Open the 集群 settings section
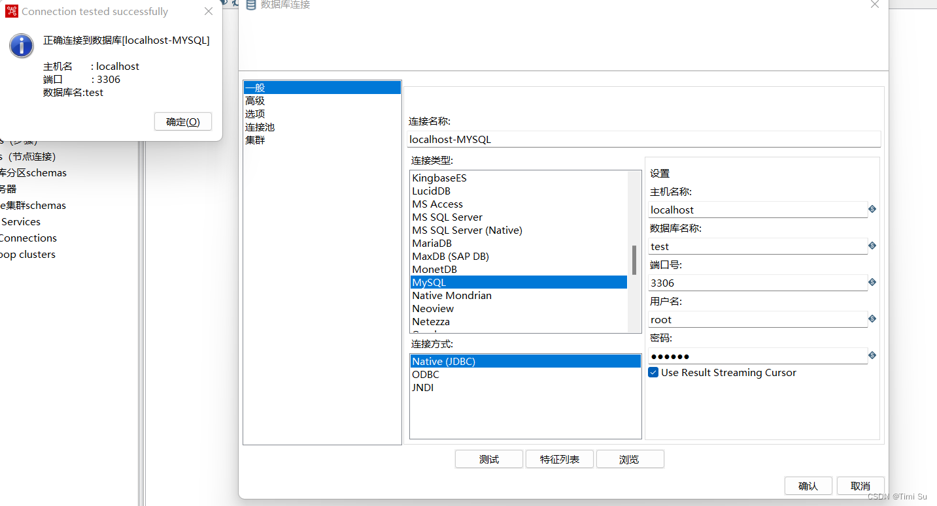 [254, 139]
